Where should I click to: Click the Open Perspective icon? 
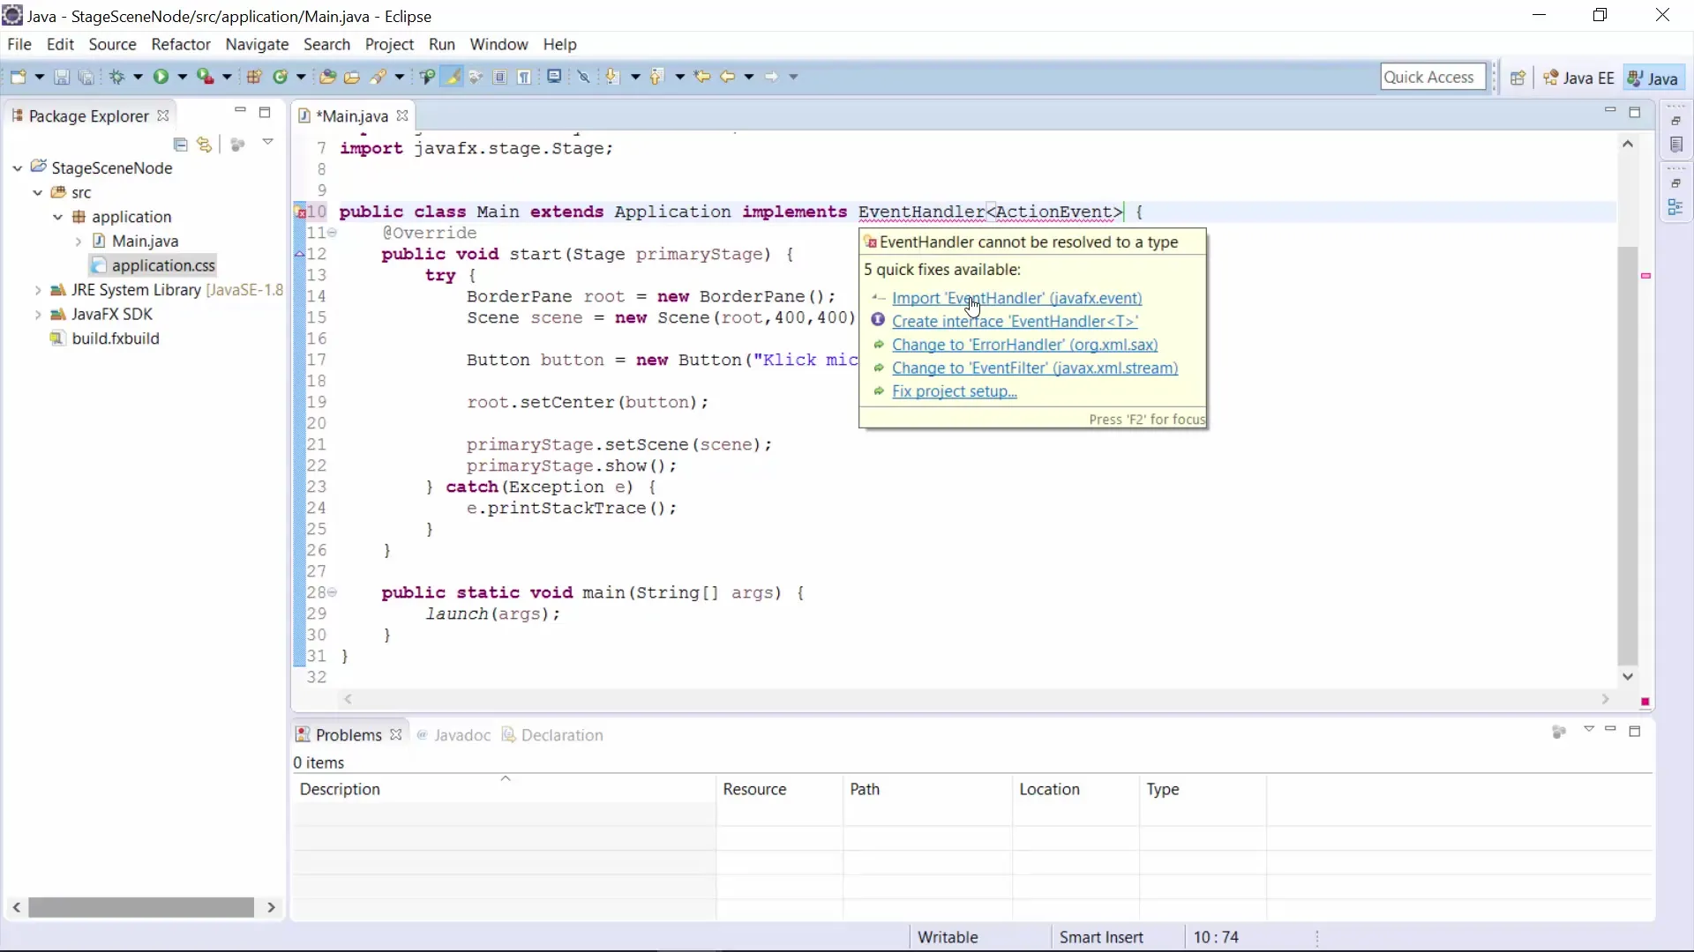tap(1518, 78)
